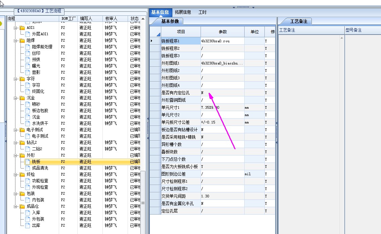Click the 显影 document icon
This screenshot has height=234, width=381.
pyautogui.click(x=28, y=72)
